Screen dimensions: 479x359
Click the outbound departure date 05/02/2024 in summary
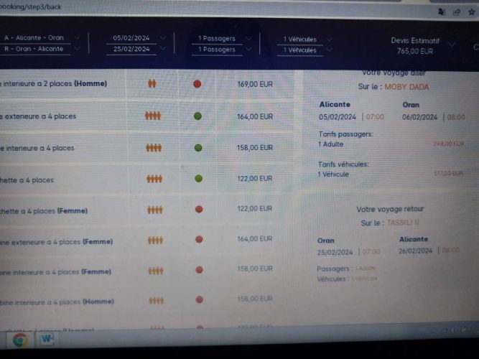pyautogui.click(x=338, y=117)
